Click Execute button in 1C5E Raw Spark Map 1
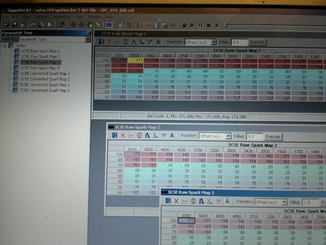326x245 pixels. point(256,42)
